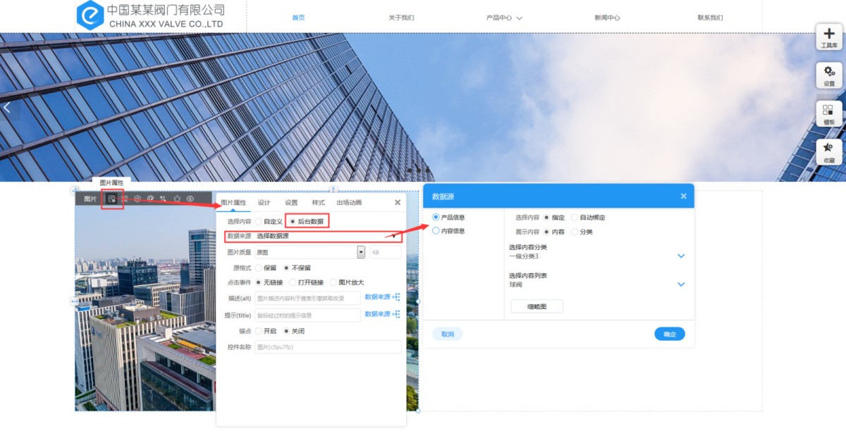Click the image properties icon in image toolbar
846x438 pixels.
(112, 199)
